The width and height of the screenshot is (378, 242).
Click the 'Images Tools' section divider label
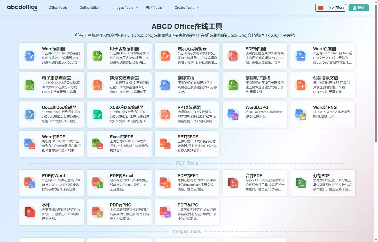pyautogui.click(x=187, y=231)
